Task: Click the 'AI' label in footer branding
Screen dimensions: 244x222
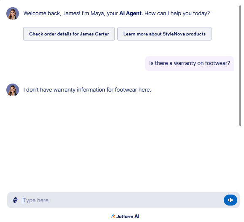Action: [137, 217]
